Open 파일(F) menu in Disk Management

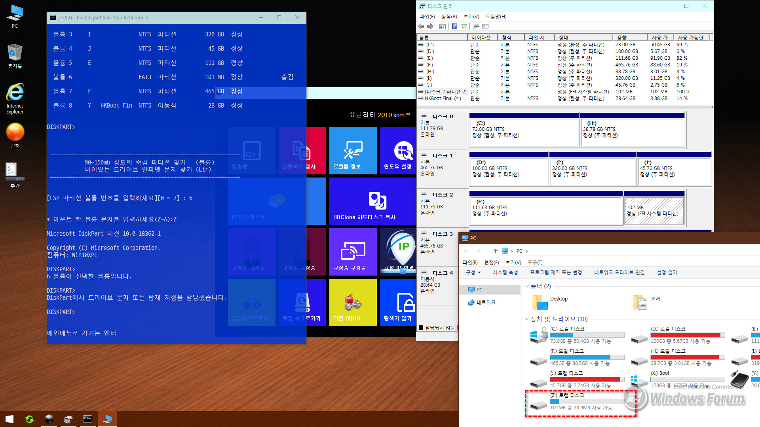point(427,17)
